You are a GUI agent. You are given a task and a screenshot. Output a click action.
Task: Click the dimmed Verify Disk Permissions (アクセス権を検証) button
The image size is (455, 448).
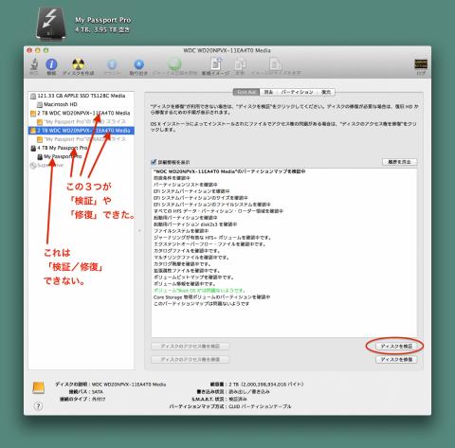pos(190,347)
